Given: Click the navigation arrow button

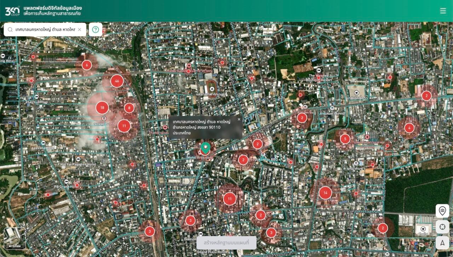Looking at the screenshot, I should [442, 243].
